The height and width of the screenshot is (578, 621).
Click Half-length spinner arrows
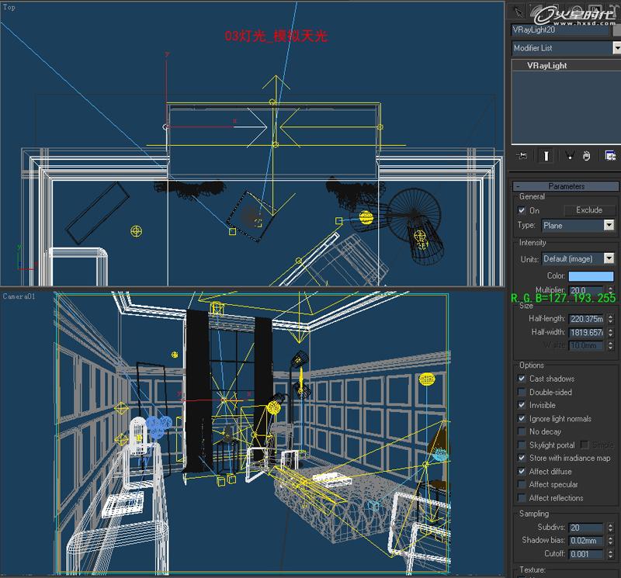[610, 319]
